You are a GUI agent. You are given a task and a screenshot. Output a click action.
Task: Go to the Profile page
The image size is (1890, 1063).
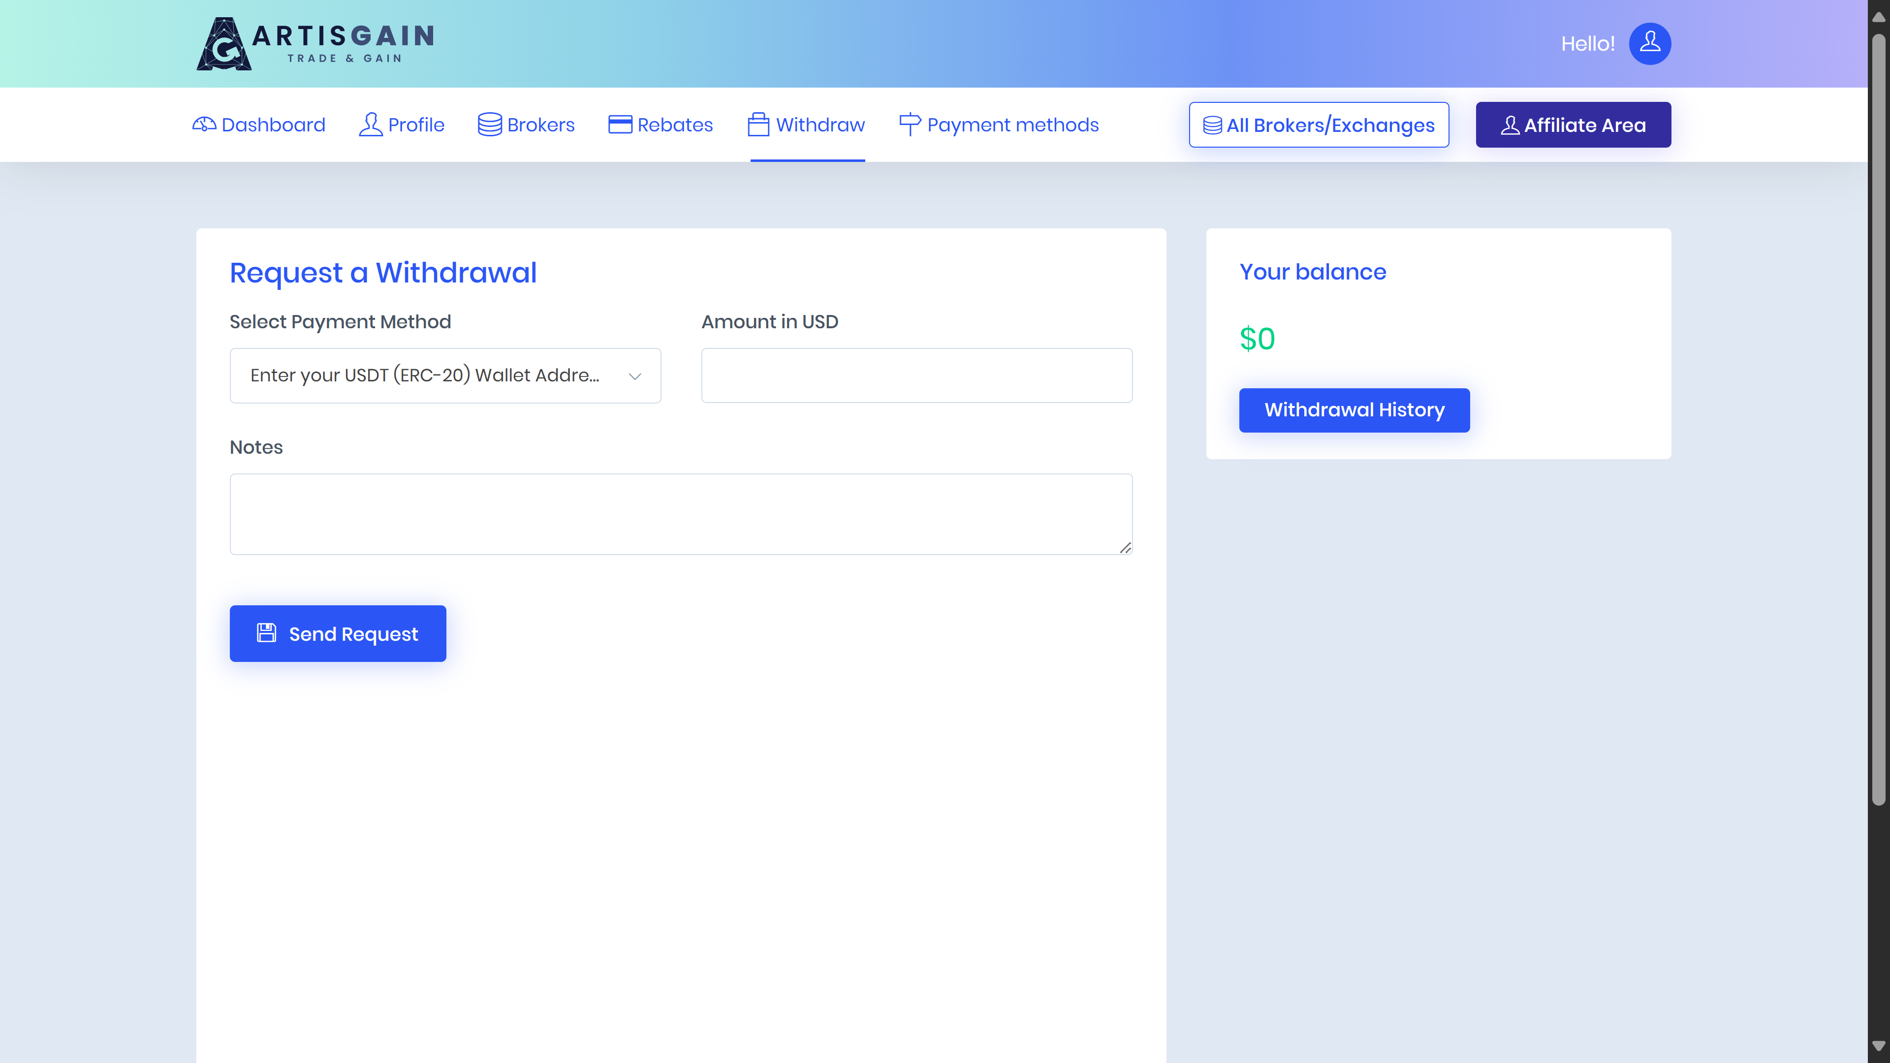click(401, 125)
